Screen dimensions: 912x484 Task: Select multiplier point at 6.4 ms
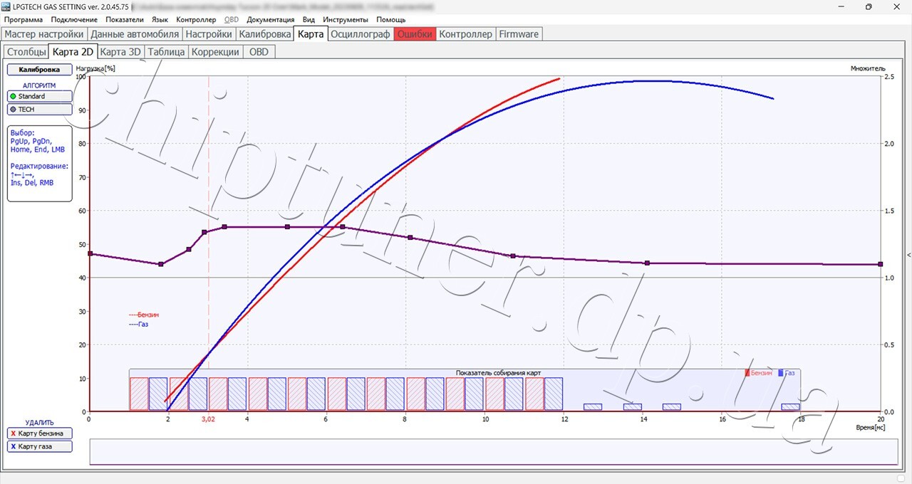[x=343, y=227]
